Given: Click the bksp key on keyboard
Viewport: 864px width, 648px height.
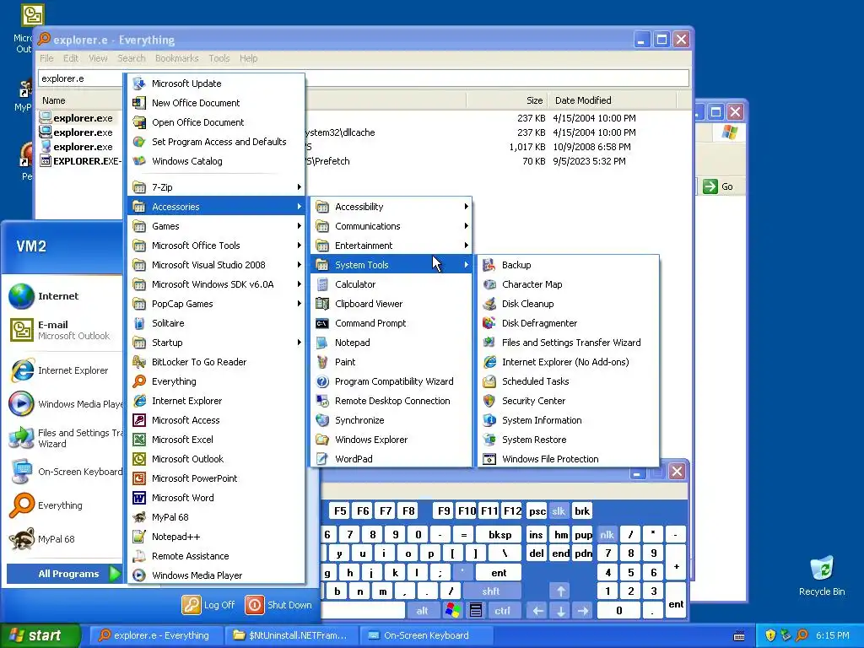Looking at the screenshot, I should pos(499,534).
